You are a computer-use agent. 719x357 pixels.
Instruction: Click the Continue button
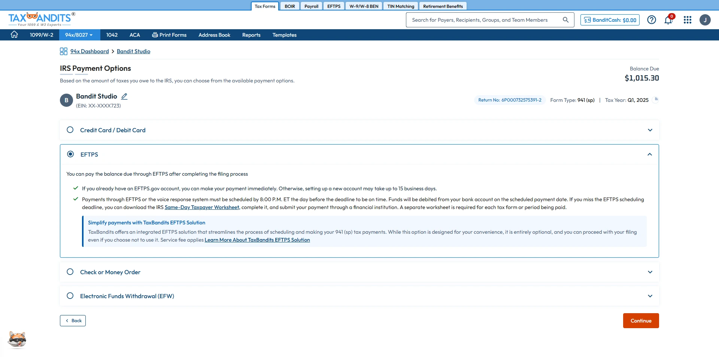(641, 321)
